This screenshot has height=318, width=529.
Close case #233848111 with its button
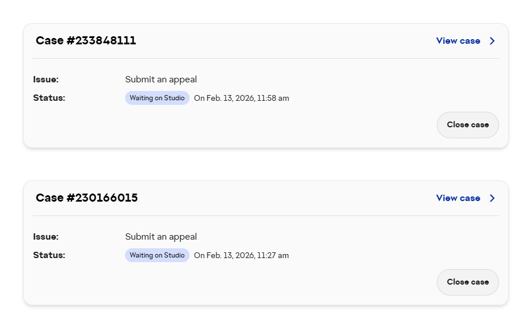click(467, 125)
